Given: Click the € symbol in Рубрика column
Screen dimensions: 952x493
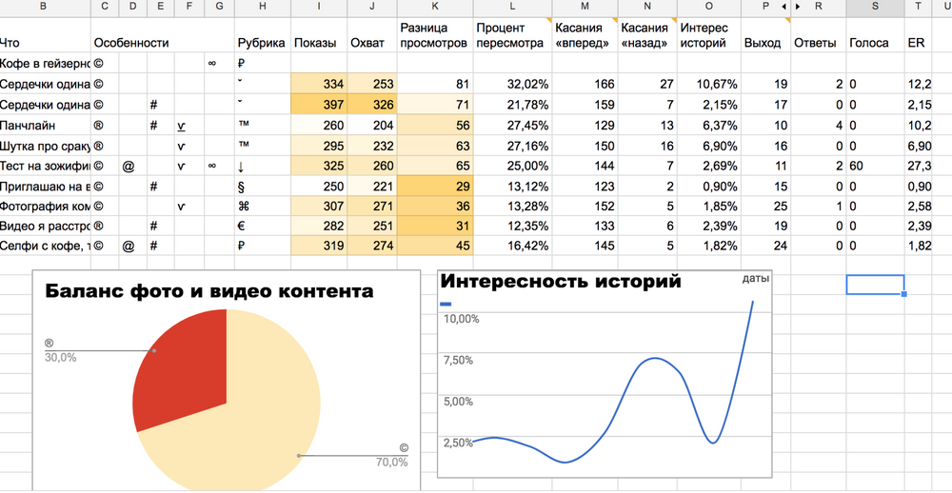Looking at the screenshot, I should [242, 226].
